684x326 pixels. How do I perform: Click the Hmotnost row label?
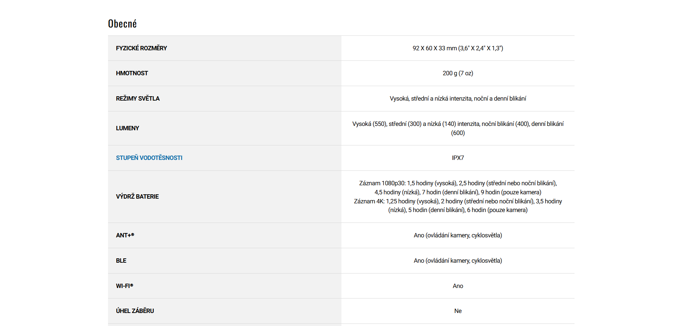click(x=132, y=73)
